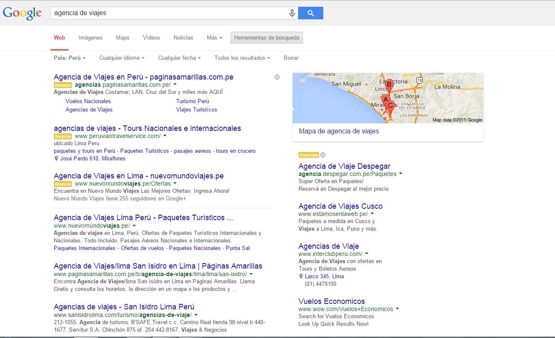
Task: Click Paquetes Internacionales sitelink
Action: 85,248
